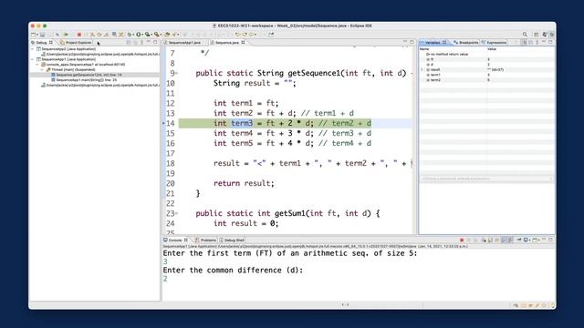Click the Step Into icon in toolbar
Image resolution: width=584 pixels, height=328 pixels.
(92, 35)
